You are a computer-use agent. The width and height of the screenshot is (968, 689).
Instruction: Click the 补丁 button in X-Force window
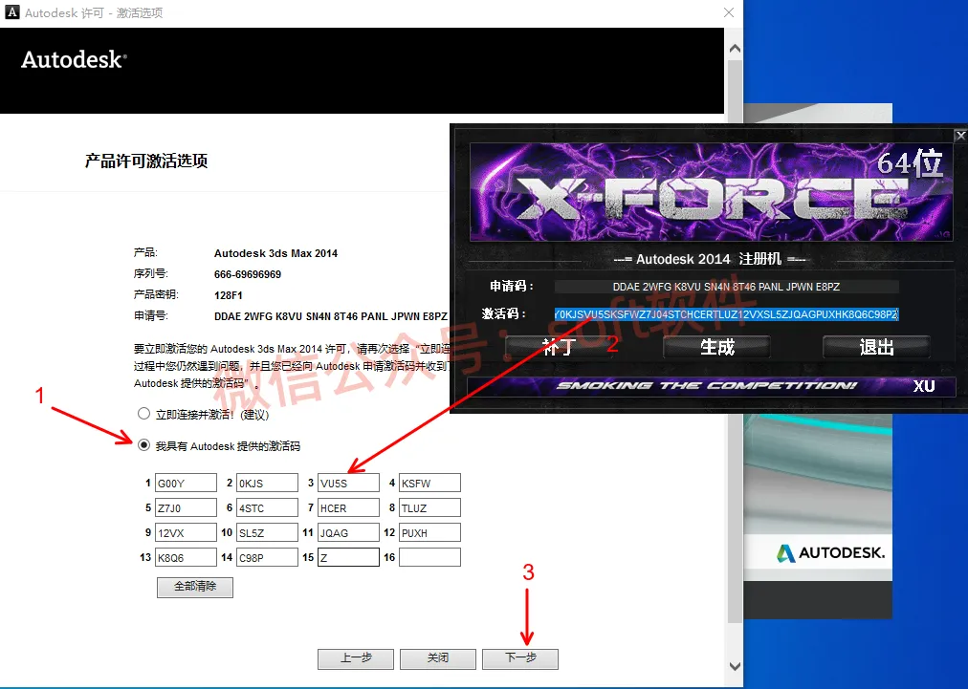tap(559, 347)
